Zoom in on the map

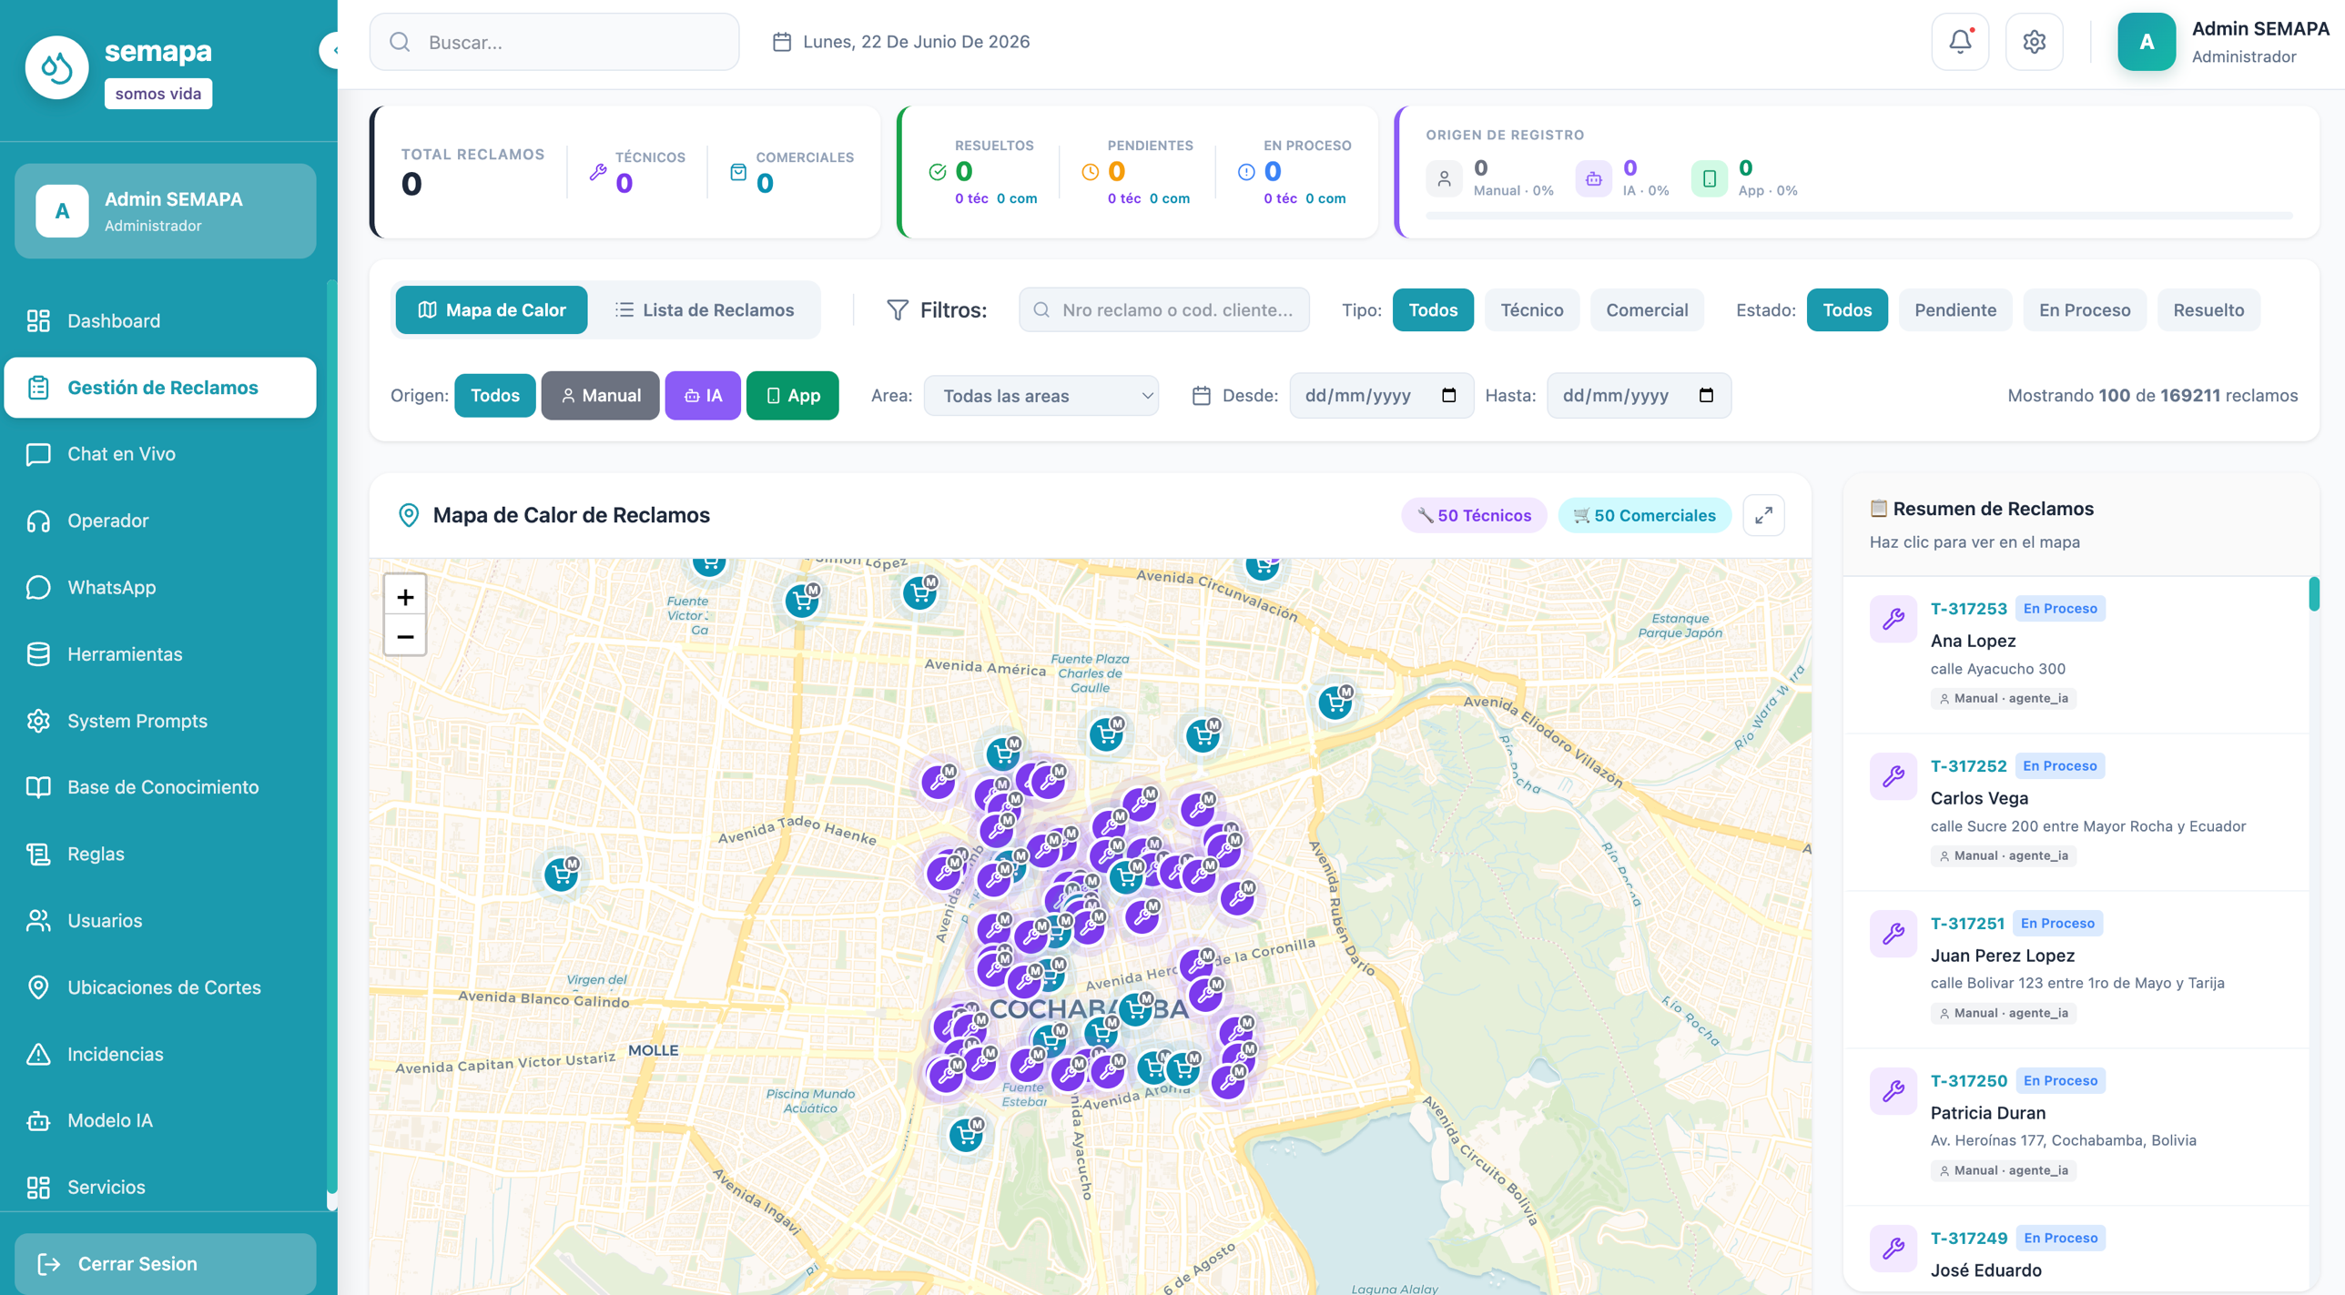click(x=405, y=597)
